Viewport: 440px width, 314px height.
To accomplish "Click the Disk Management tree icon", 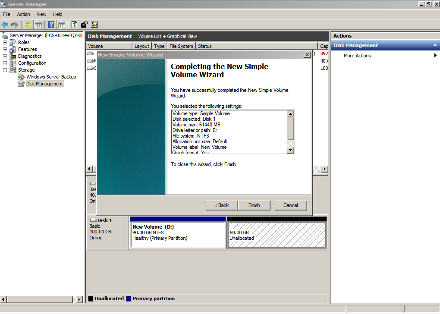I will point(21,84).
